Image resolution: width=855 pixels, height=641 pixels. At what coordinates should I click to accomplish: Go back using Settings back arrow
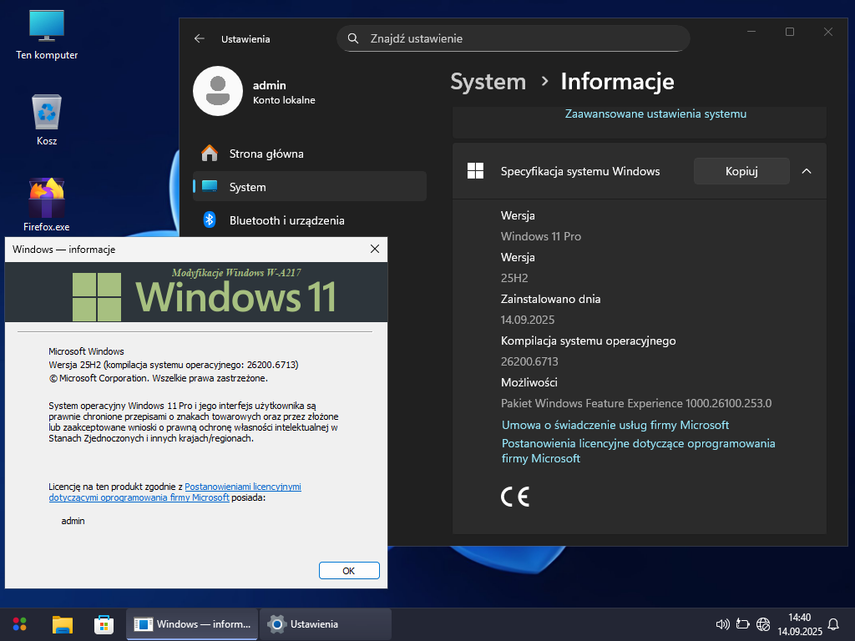200,38
